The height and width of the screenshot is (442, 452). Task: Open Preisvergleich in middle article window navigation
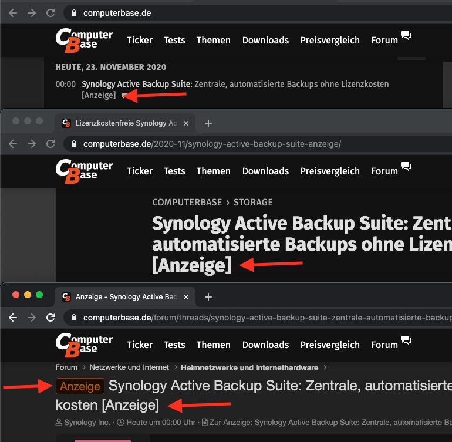click(x=330, y=171)
